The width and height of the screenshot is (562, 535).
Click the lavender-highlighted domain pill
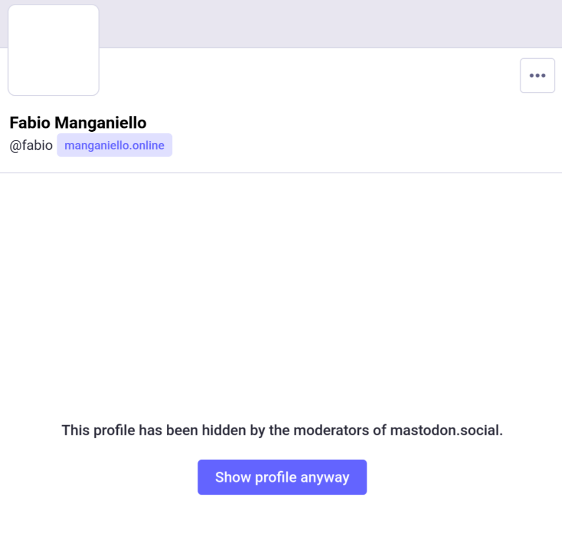click(x=114, y=145)
